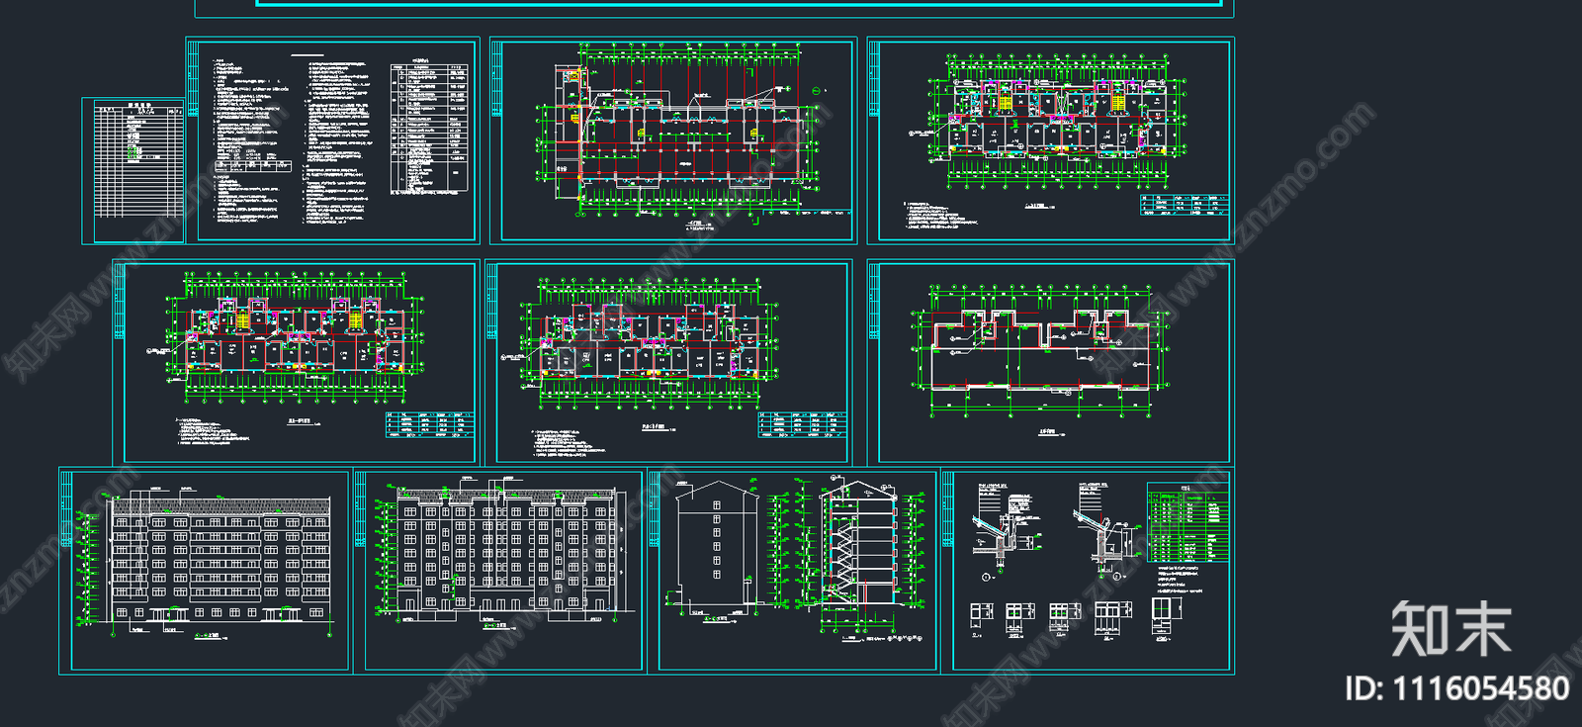Click the ID 1116054580 text
The image size is (1582, 727).
coord(1456,688)
